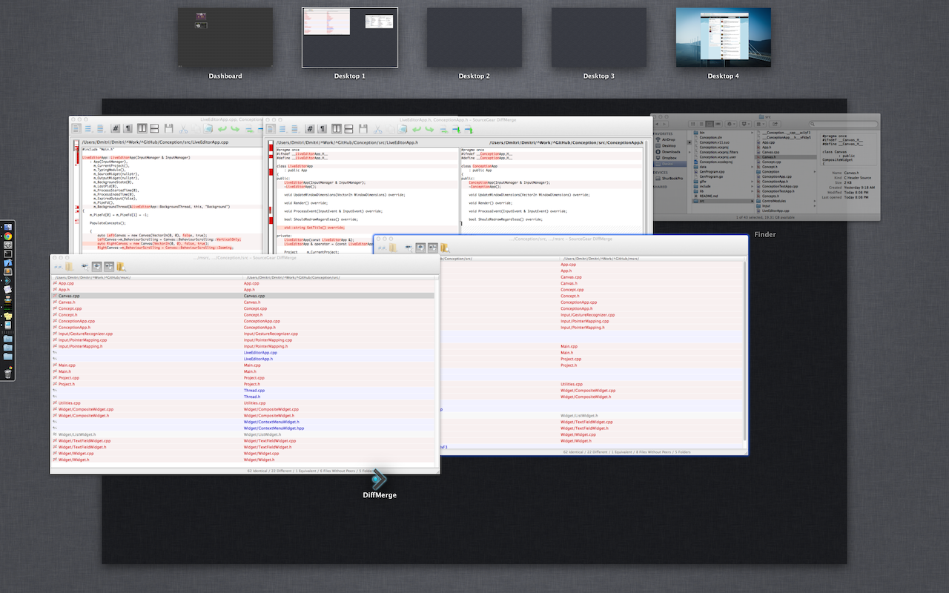949x593 pixels.
Task: Switch to the Dashboard space
Action: point(225,38)
